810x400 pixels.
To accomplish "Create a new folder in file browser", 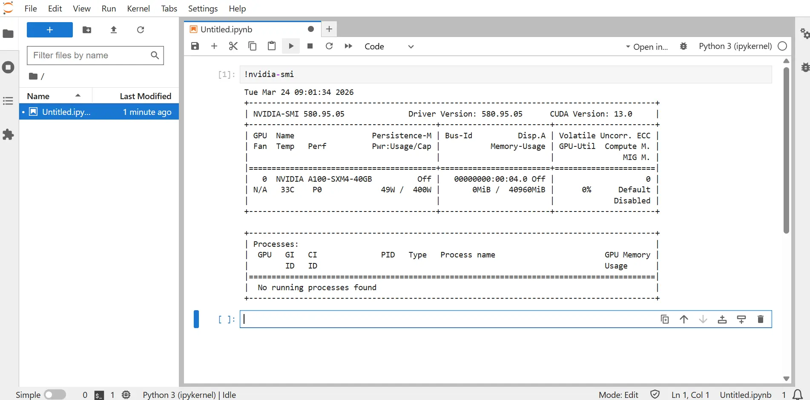I will click(x=87, y=30).
